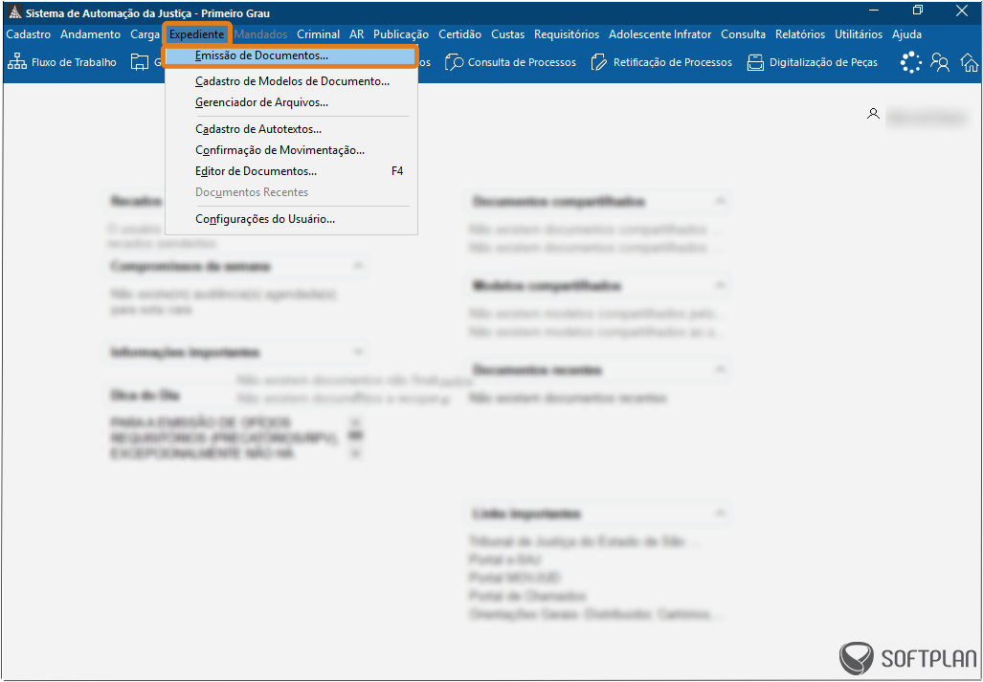Open the Consulta menu
This screenshot has height=682, width=983.
coord(744,34)
